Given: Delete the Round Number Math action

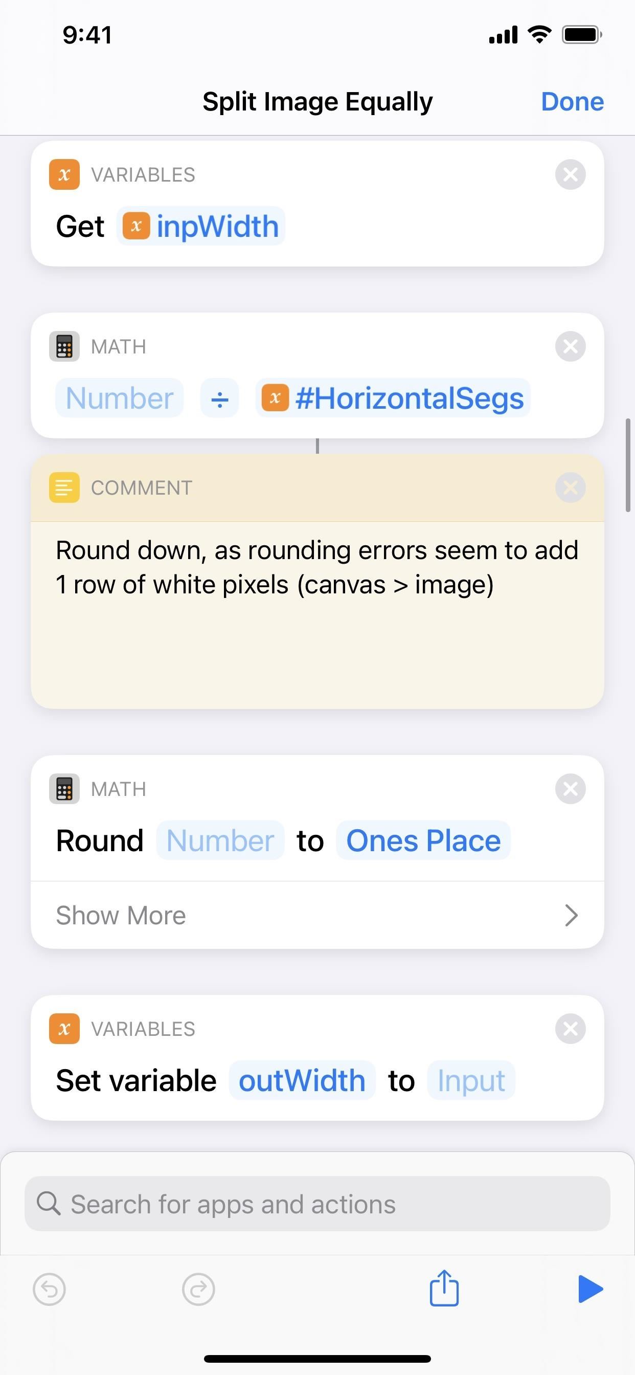Looking at the screenshot, I should click(x=570, y=788).
